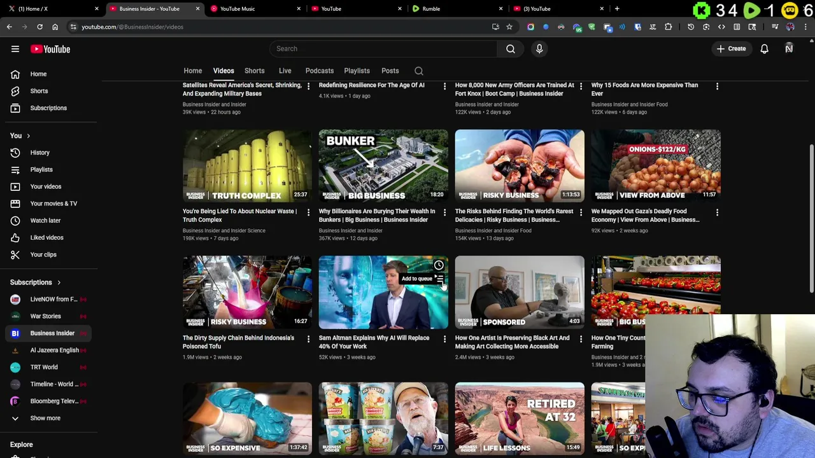815x458 pixels.
Task: Open Onions $122/KG thumbnail
Action: click(656, 166)
